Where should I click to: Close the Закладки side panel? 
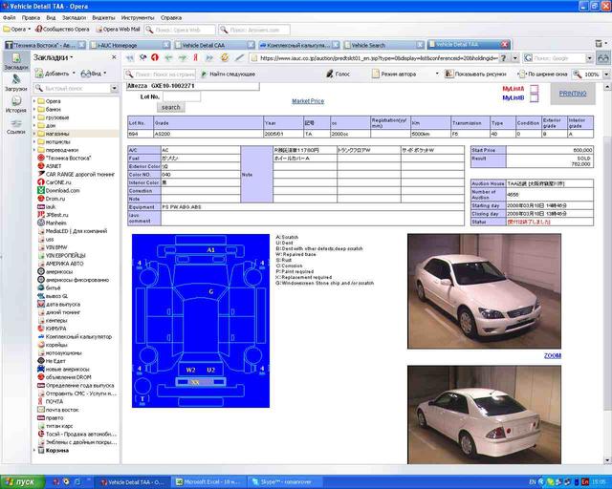(114, 57)
